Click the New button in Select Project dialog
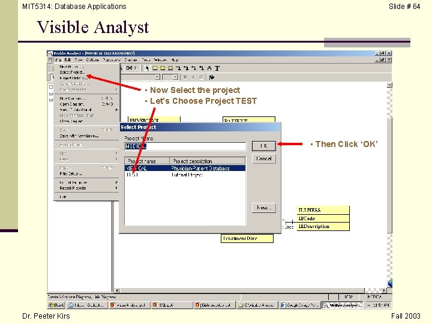Viewport: 432px width, 324px height. point(263,208)
